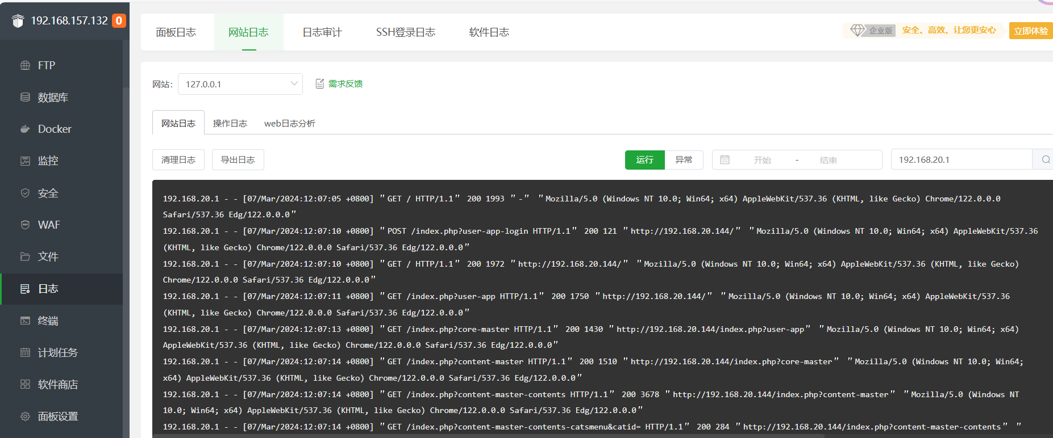Click the security shield icon
This screenshot has width=1053, height=438.
[25, 193]
